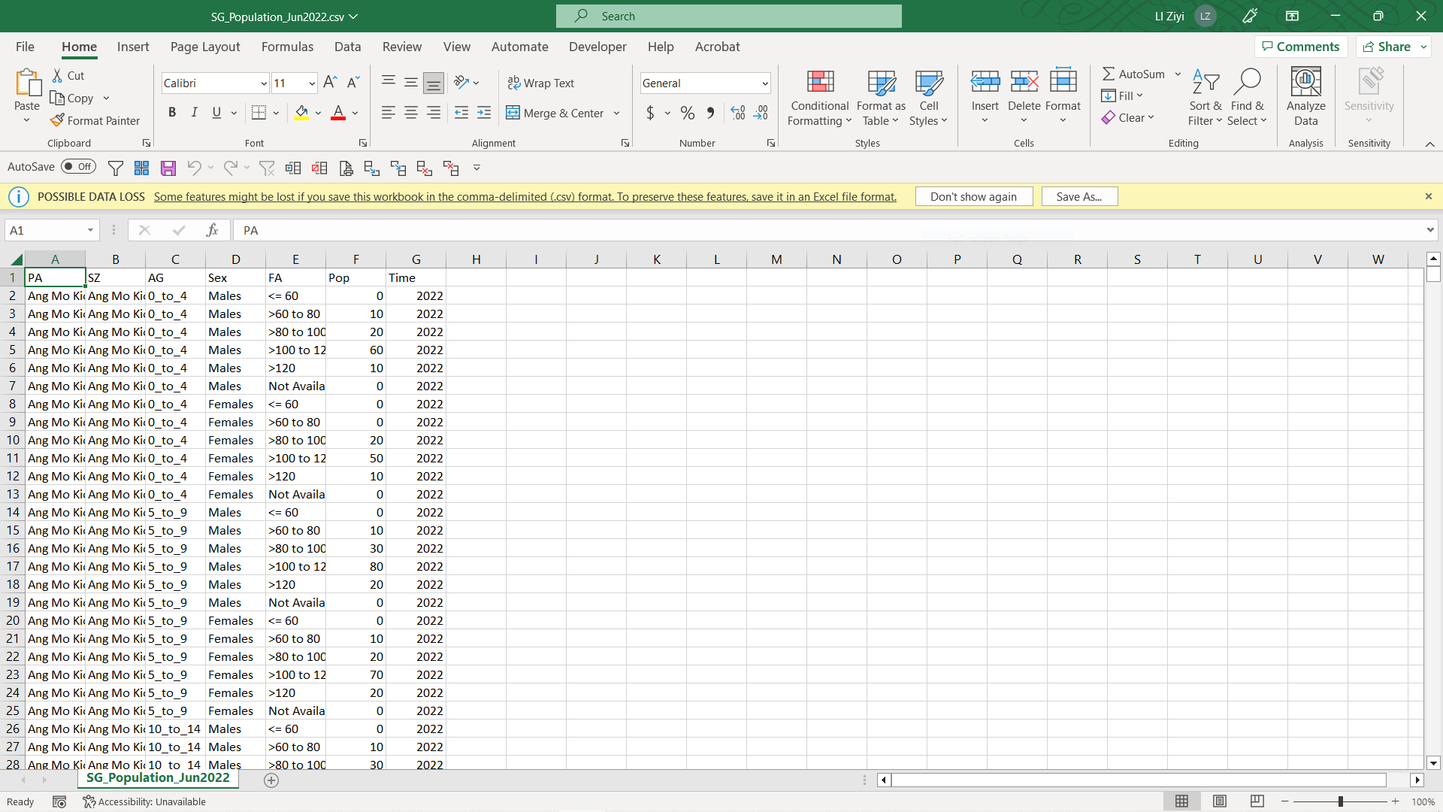The width and height of the screenshot is (1443, 812).
Task: Open the General number format dropdown
Action: click(765, 83)
